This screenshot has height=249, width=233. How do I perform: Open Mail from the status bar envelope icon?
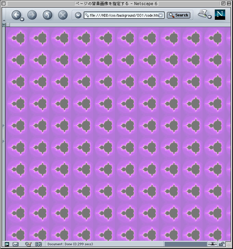coord(15,244)
